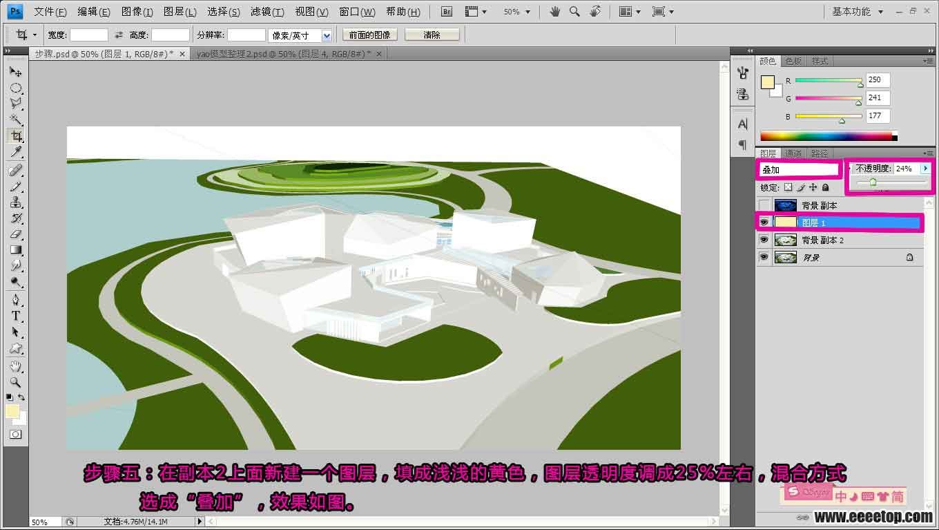Open the 基本功能 workspace switcher
Viewport: 939px width, 530px height.
coord(858,12)
